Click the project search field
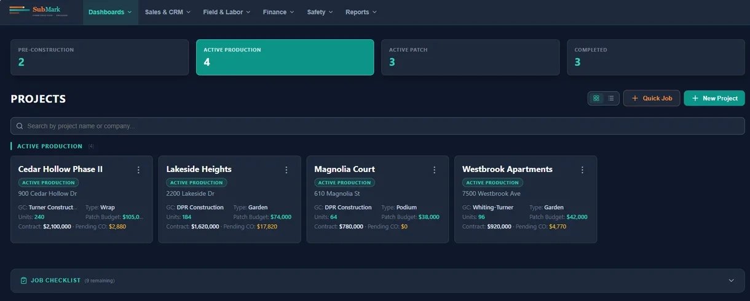The height and width of the screenshot is (301, 750). click(x=377, y=126)
